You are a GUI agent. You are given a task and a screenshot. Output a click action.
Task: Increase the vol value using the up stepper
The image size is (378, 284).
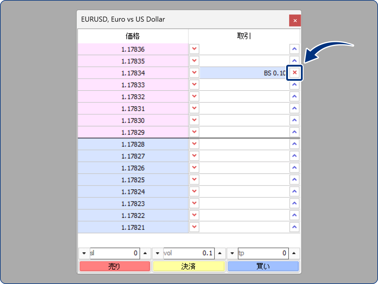[220, 253]
